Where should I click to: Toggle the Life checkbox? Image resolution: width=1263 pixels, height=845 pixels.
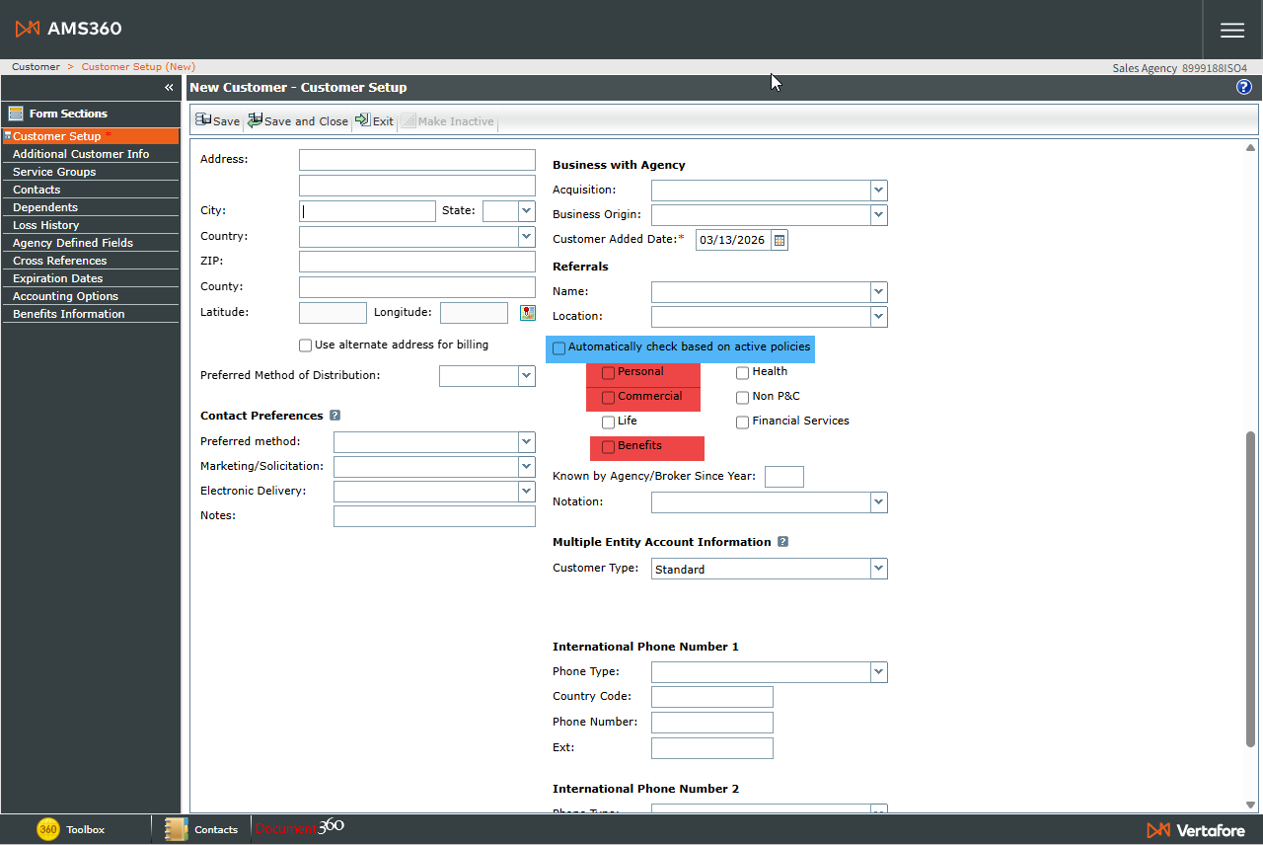[x=608, y=422]
